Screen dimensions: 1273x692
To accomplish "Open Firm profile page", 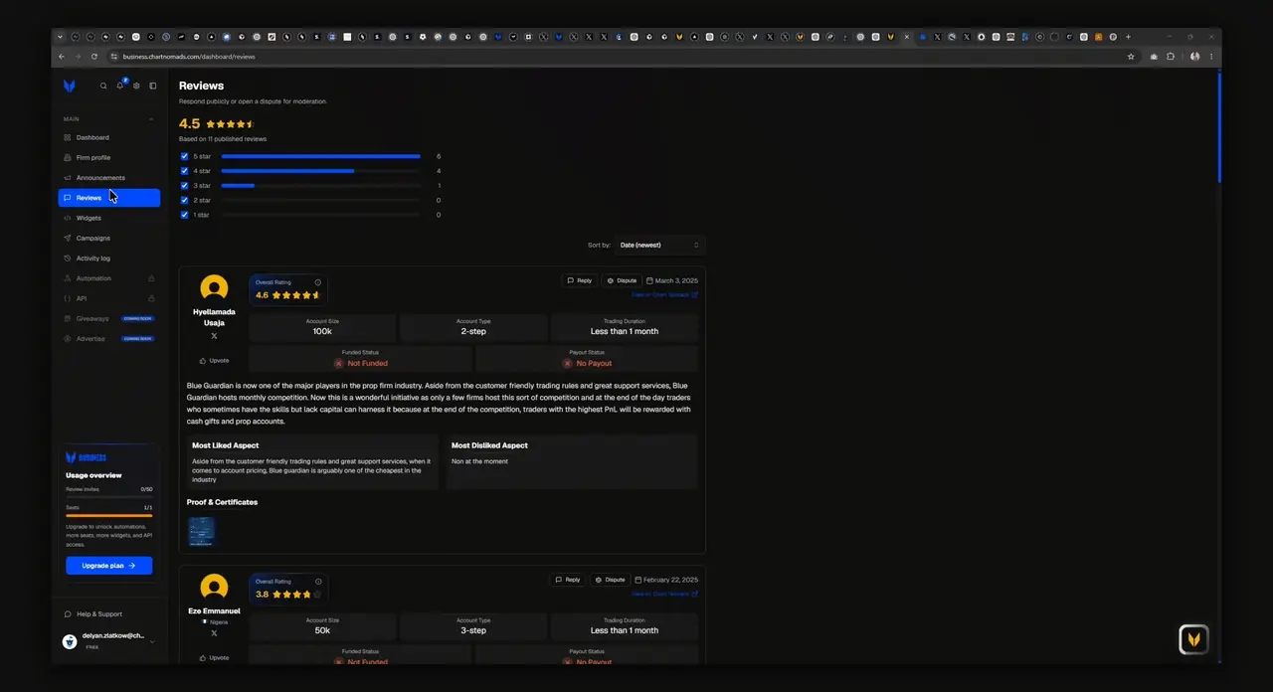I will tap(108, 157).
